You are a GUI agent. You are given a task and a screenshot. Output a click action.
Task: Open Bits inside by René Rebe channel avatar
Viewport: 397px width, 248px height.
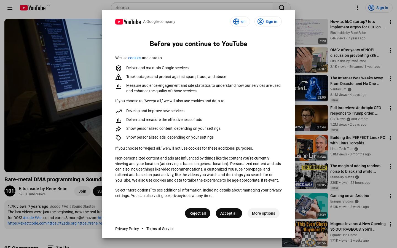pos(10,191)
